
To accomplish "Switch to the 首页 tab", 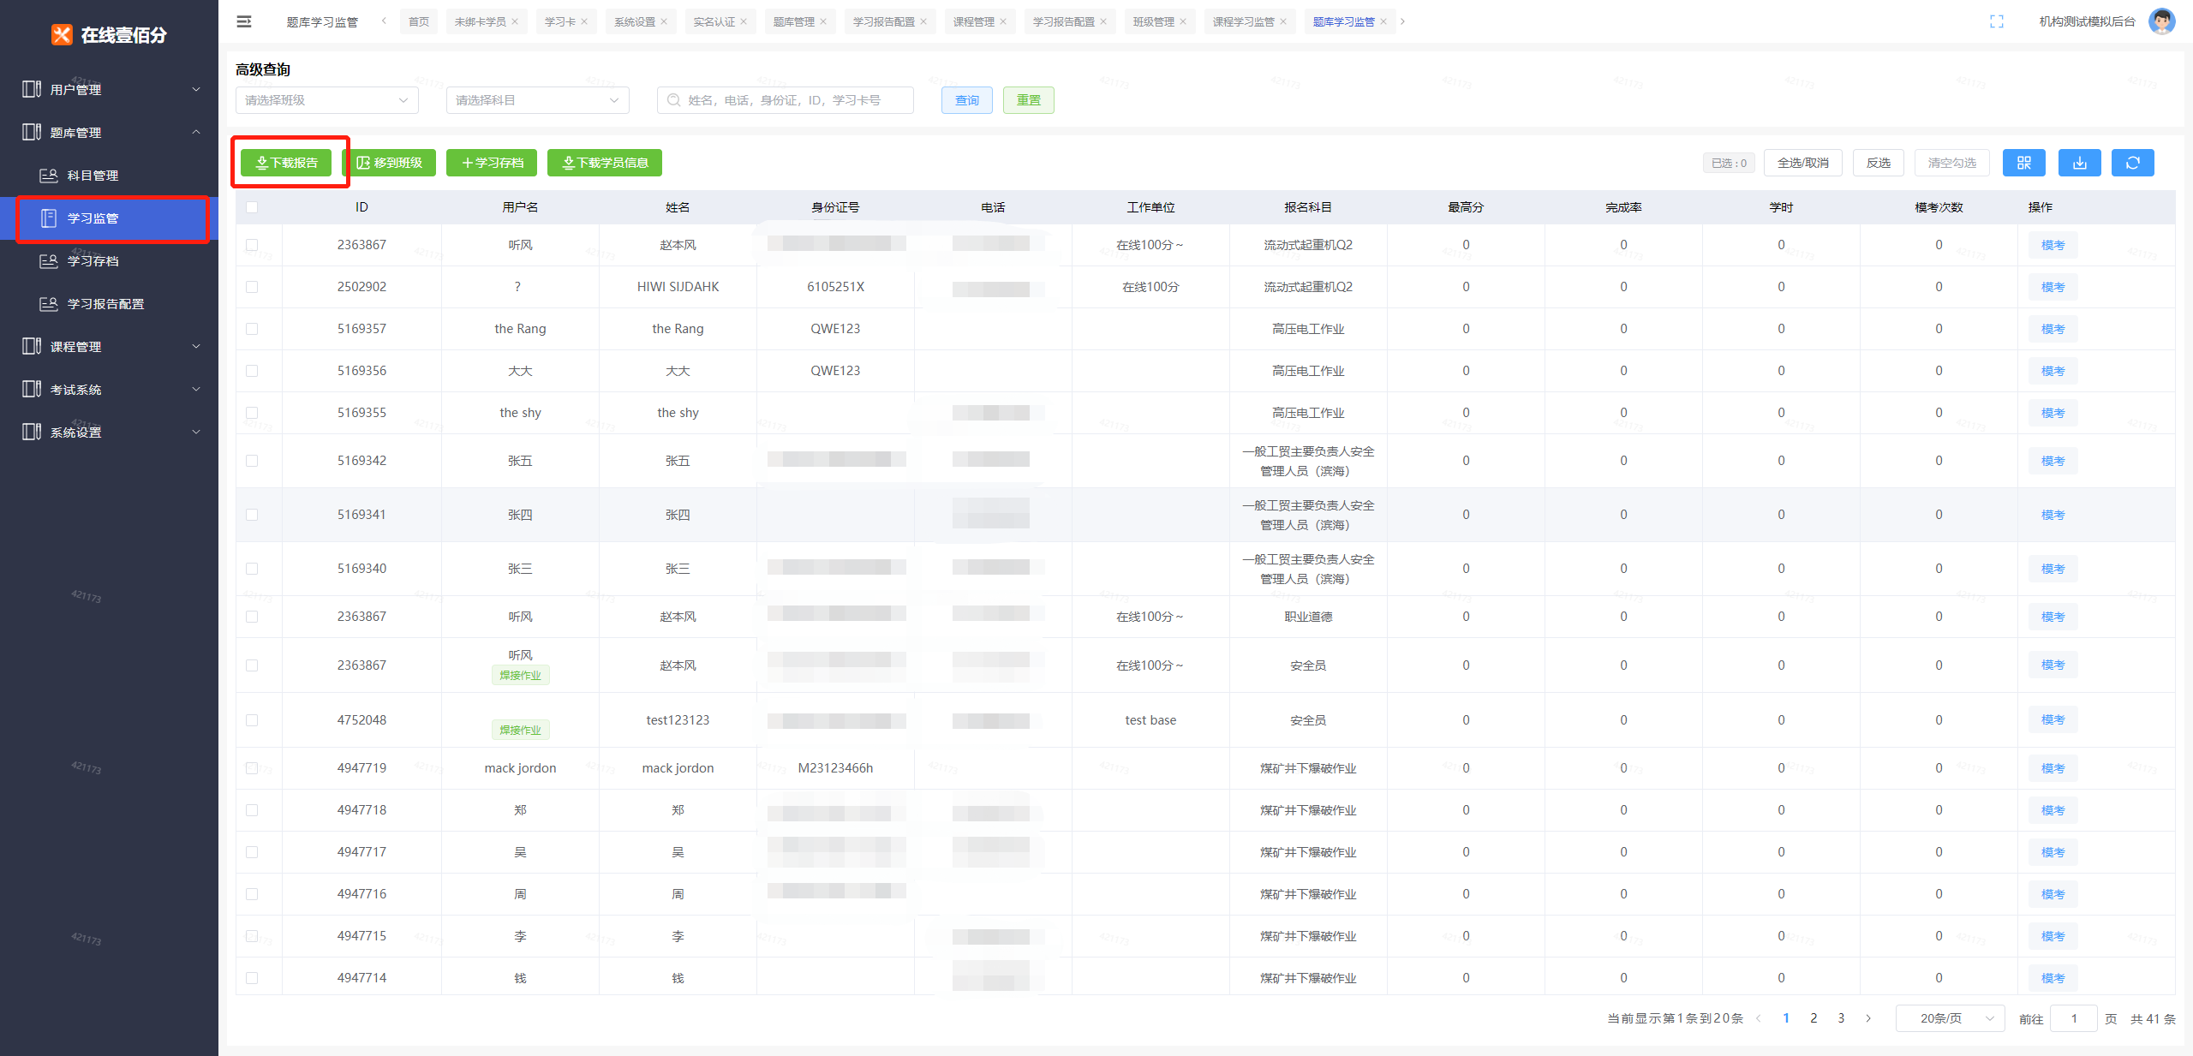I will click(x=419, y=22).
